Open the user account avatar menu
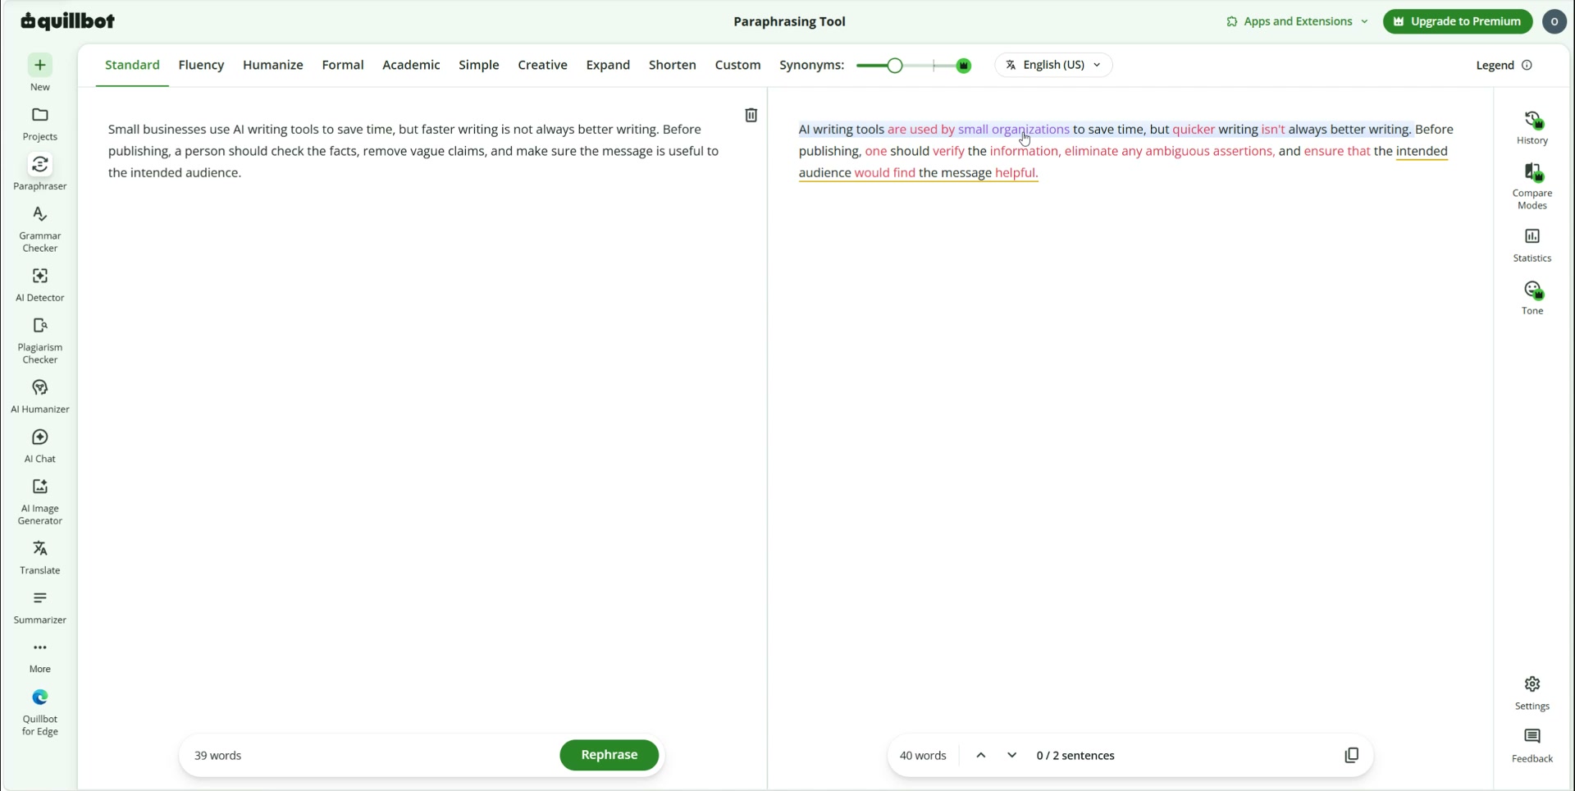The image size is (1575, 791). (x=1554, y=21)
